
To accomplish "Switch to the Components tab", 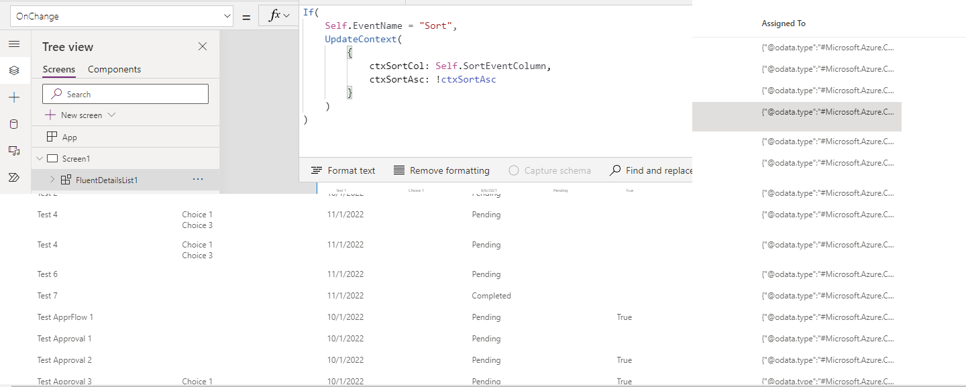I will pos(114,69).
